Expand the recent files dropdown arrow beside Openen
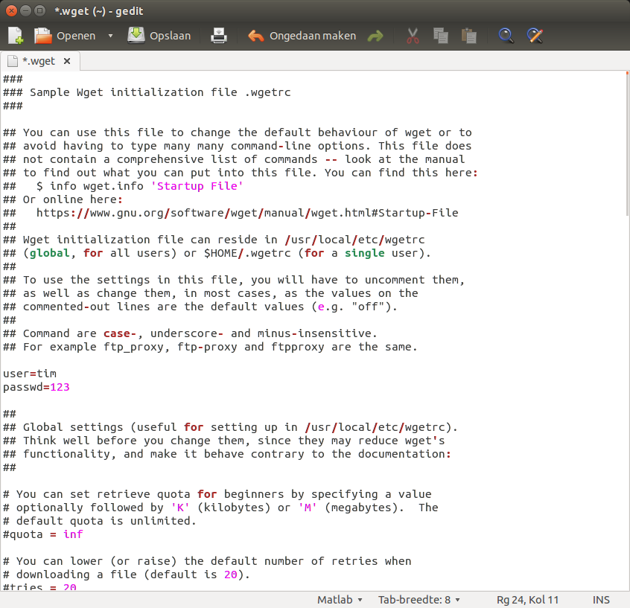The height and width of the screenshot is (608, 630). click(110, 36)
